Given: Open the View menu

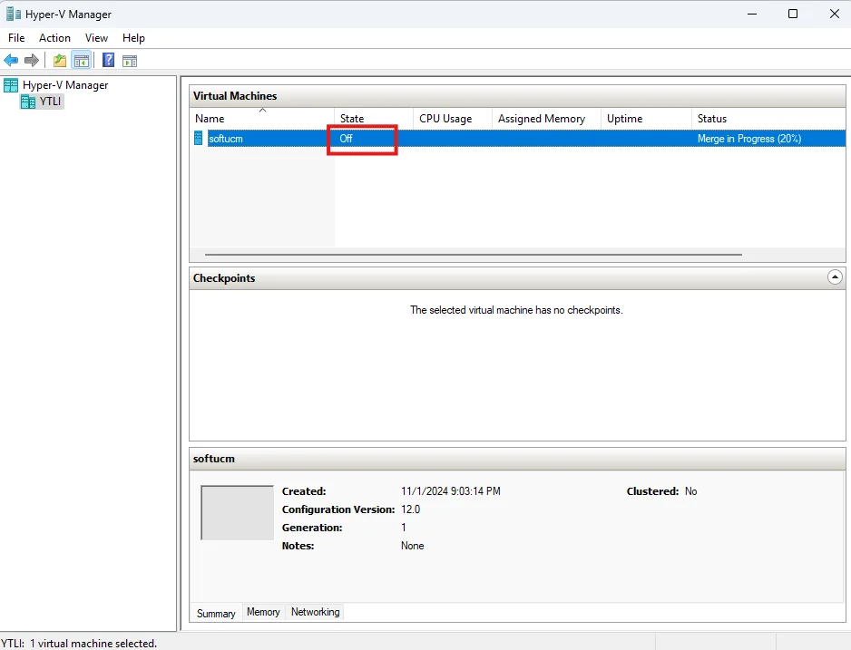Looking at the screenshot, I should 96,38.
